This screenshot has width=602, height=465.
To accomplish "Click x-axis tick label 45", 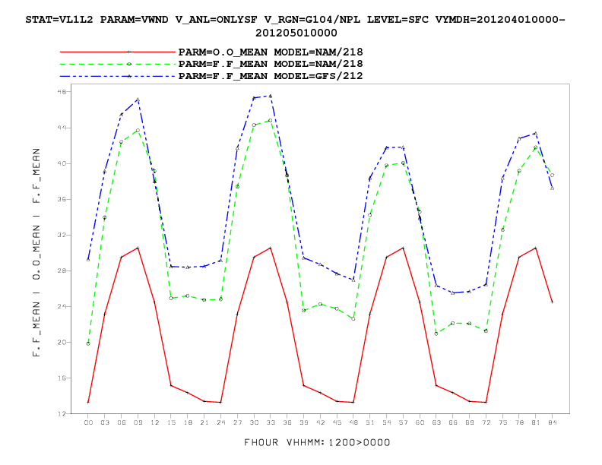I will (x=337, y=422).
